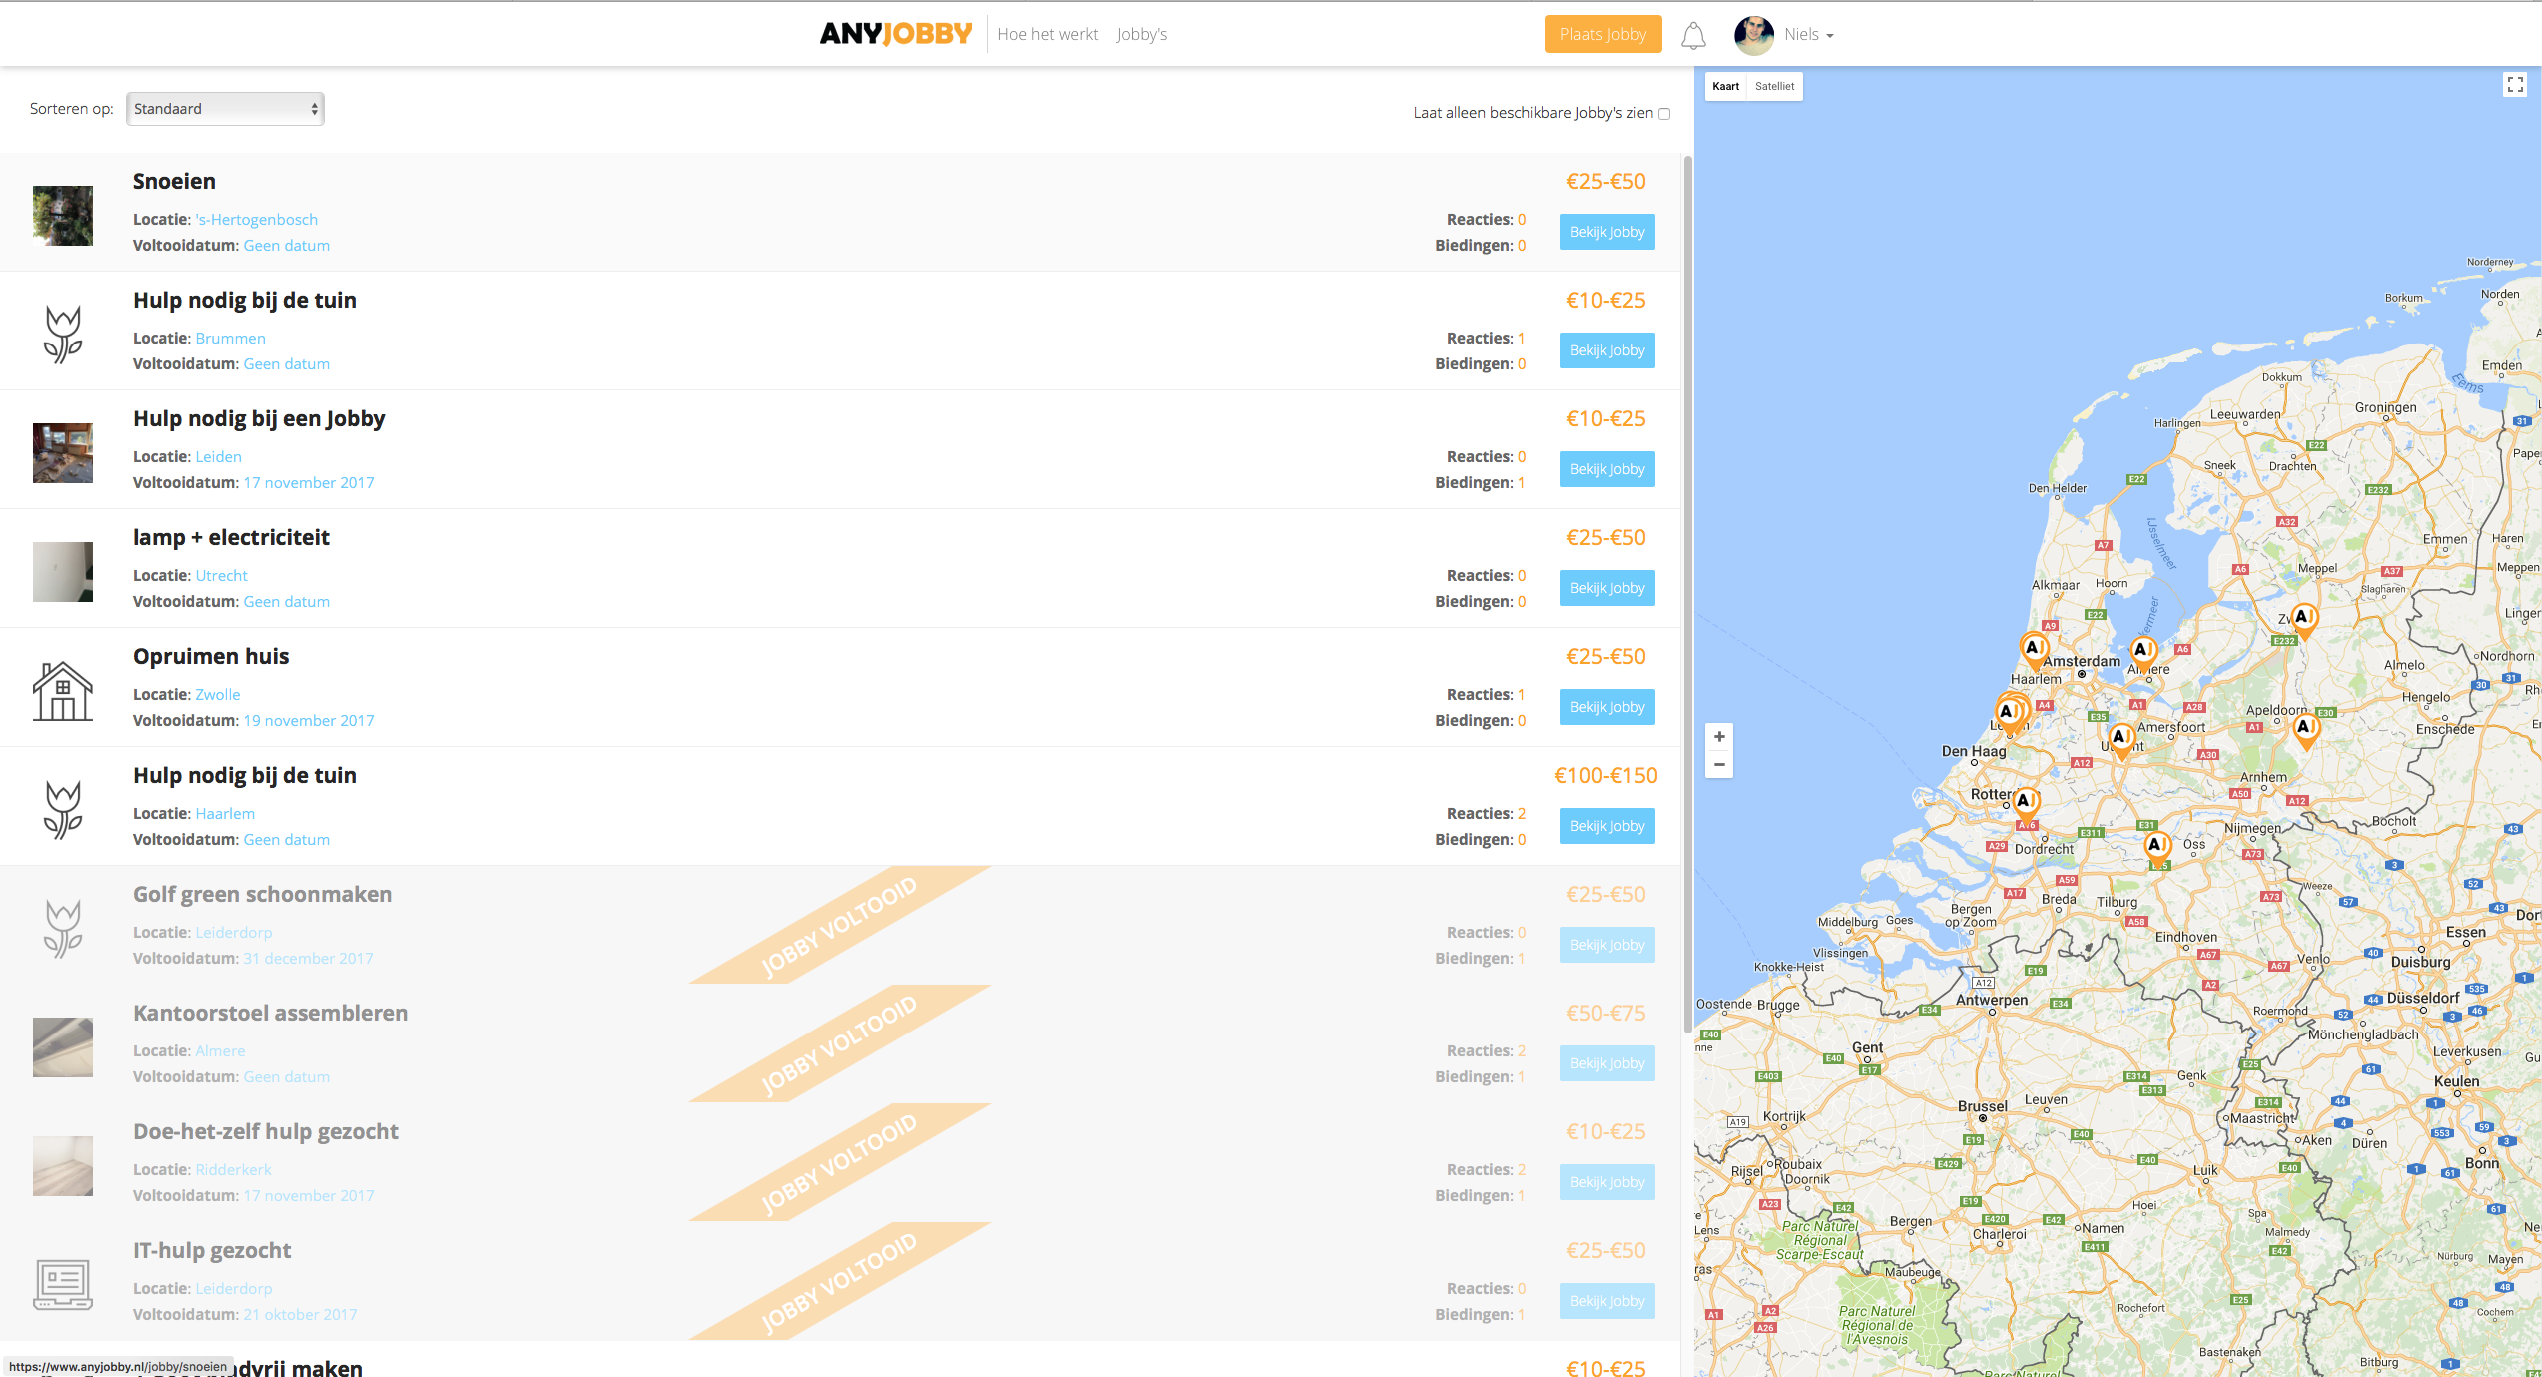Open the Kantoorstoel assembleren thumbnail
This screenshot has width=2542, height=1377.
pyautogui.click(x=63, y=1047)
